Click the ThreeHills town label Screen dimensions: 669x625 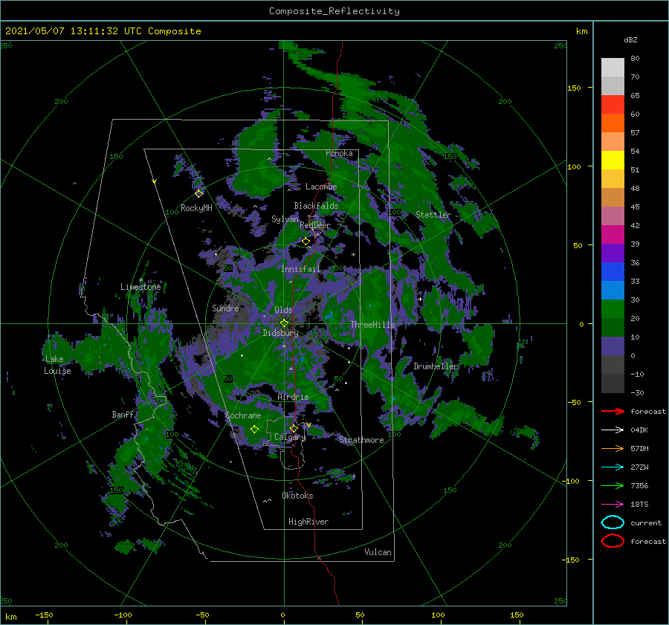[x=372, y=325]
